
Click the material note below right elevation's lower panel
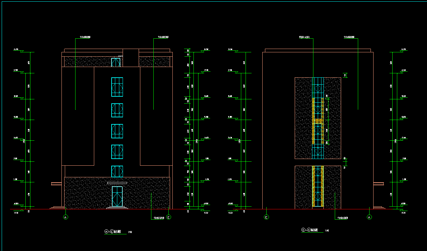[x=341, y=219]
